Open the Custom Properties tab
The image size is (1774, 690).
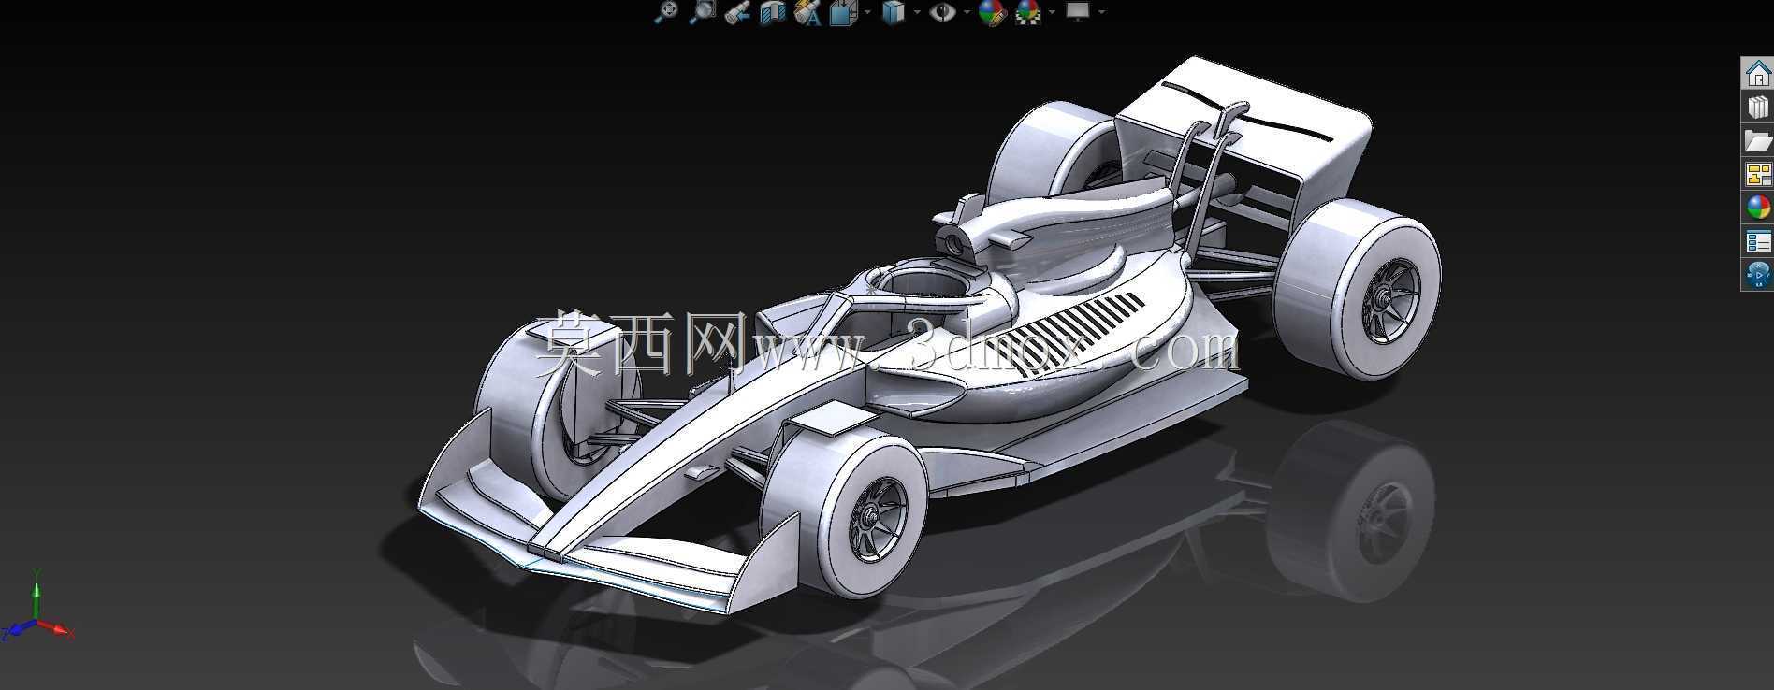[x=1758, y=241]
